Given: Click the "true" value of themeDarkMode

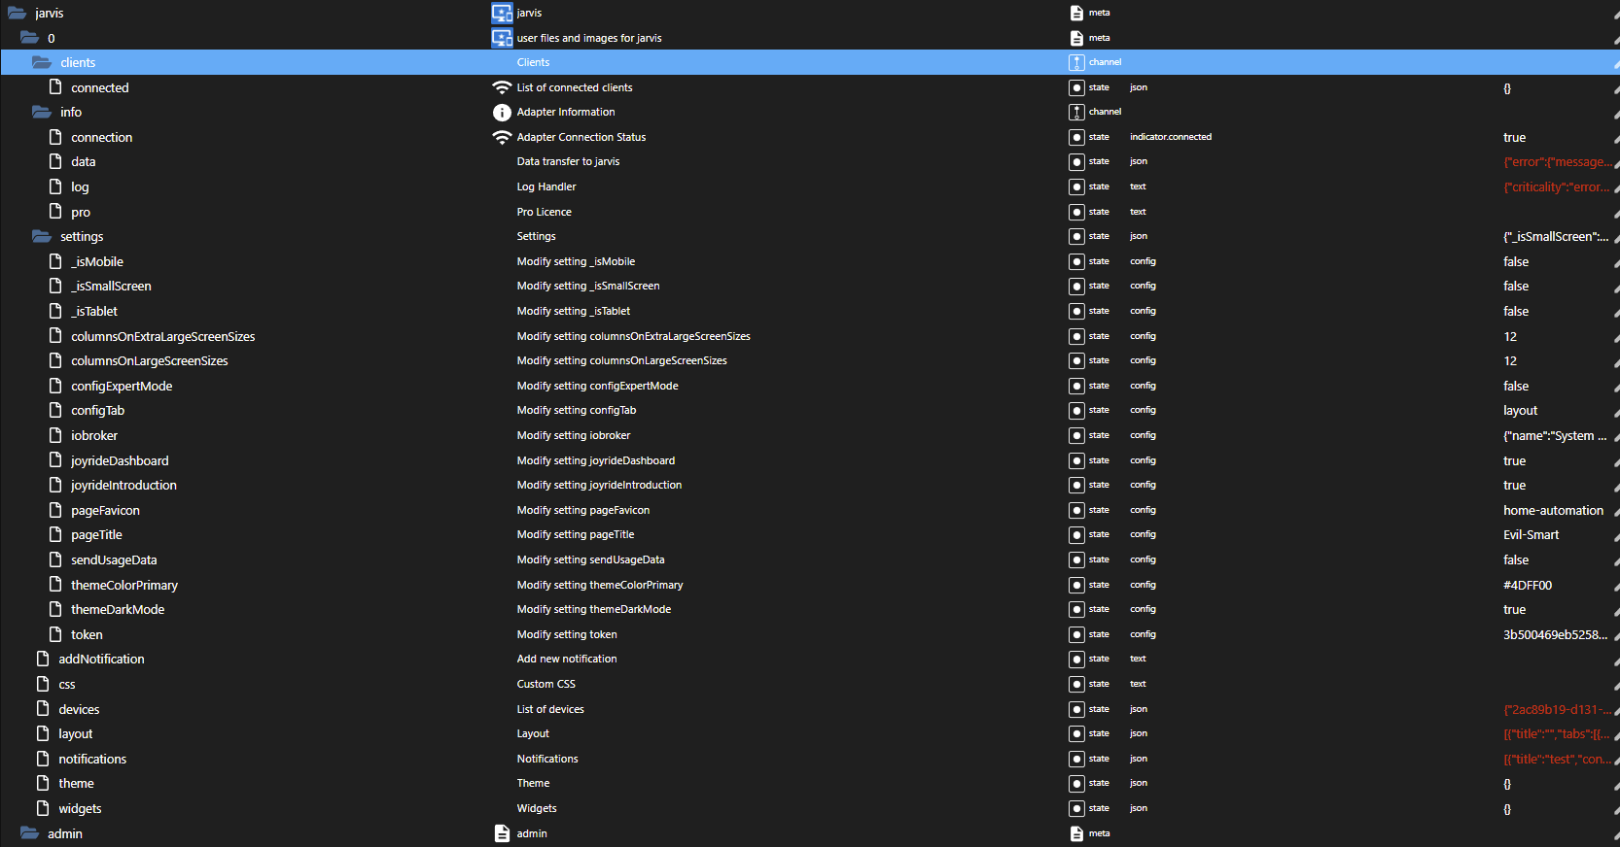Looking at the screenshot, I should coord(1514,610).
